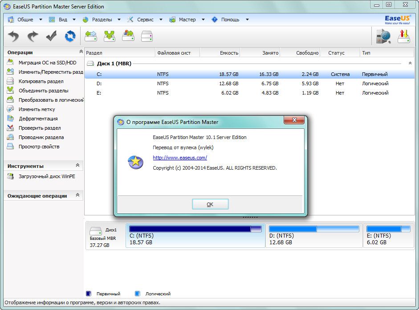Select the Resize/Move partition toolbar icon
Image resolution: width=419 pixels, height=310 pixels.
[90, 36]
